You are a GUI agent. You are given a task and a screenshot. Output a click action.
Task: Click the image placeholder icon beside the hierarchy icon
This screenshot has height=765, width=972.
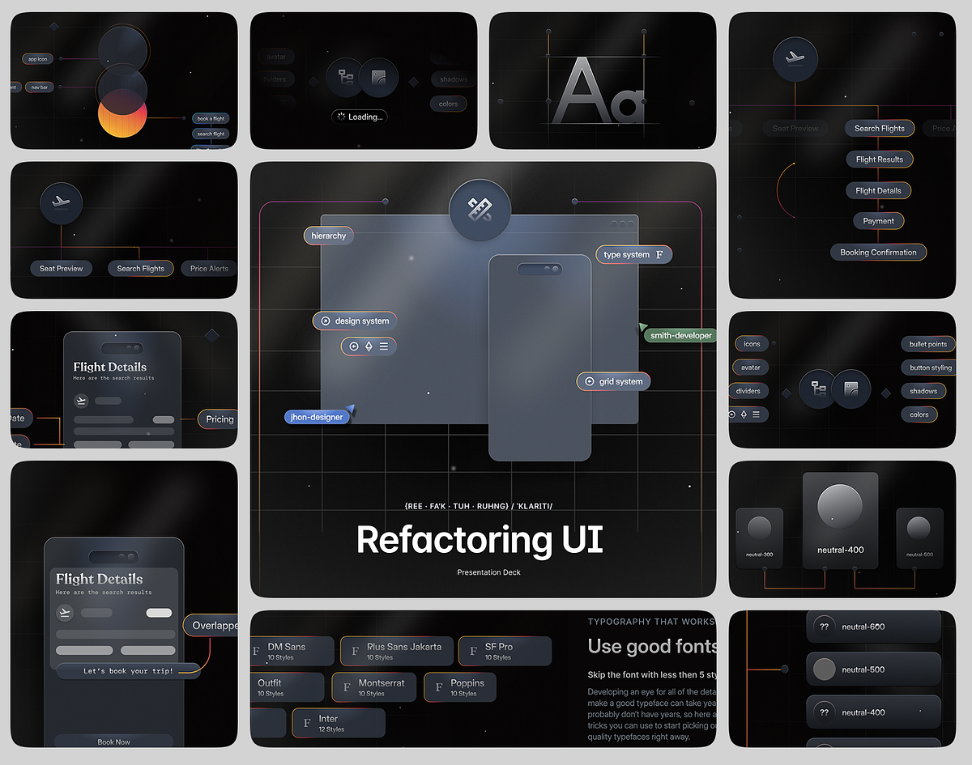[851, 389]
